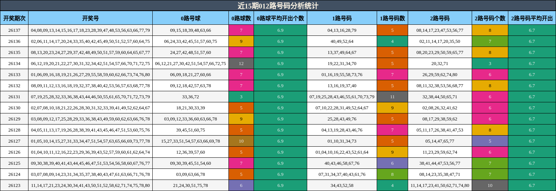Select 0路号球 cell 09,15,18,39,48,63,66
This screenshot has width=556, height=191.
(191, 30)
